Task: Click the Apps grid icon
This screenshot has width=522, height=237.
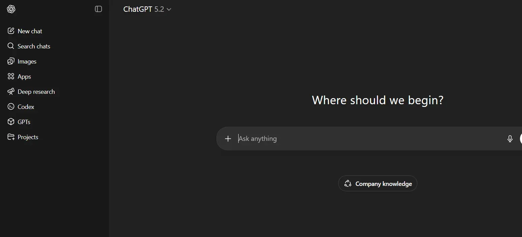Action: pos(11,76)
